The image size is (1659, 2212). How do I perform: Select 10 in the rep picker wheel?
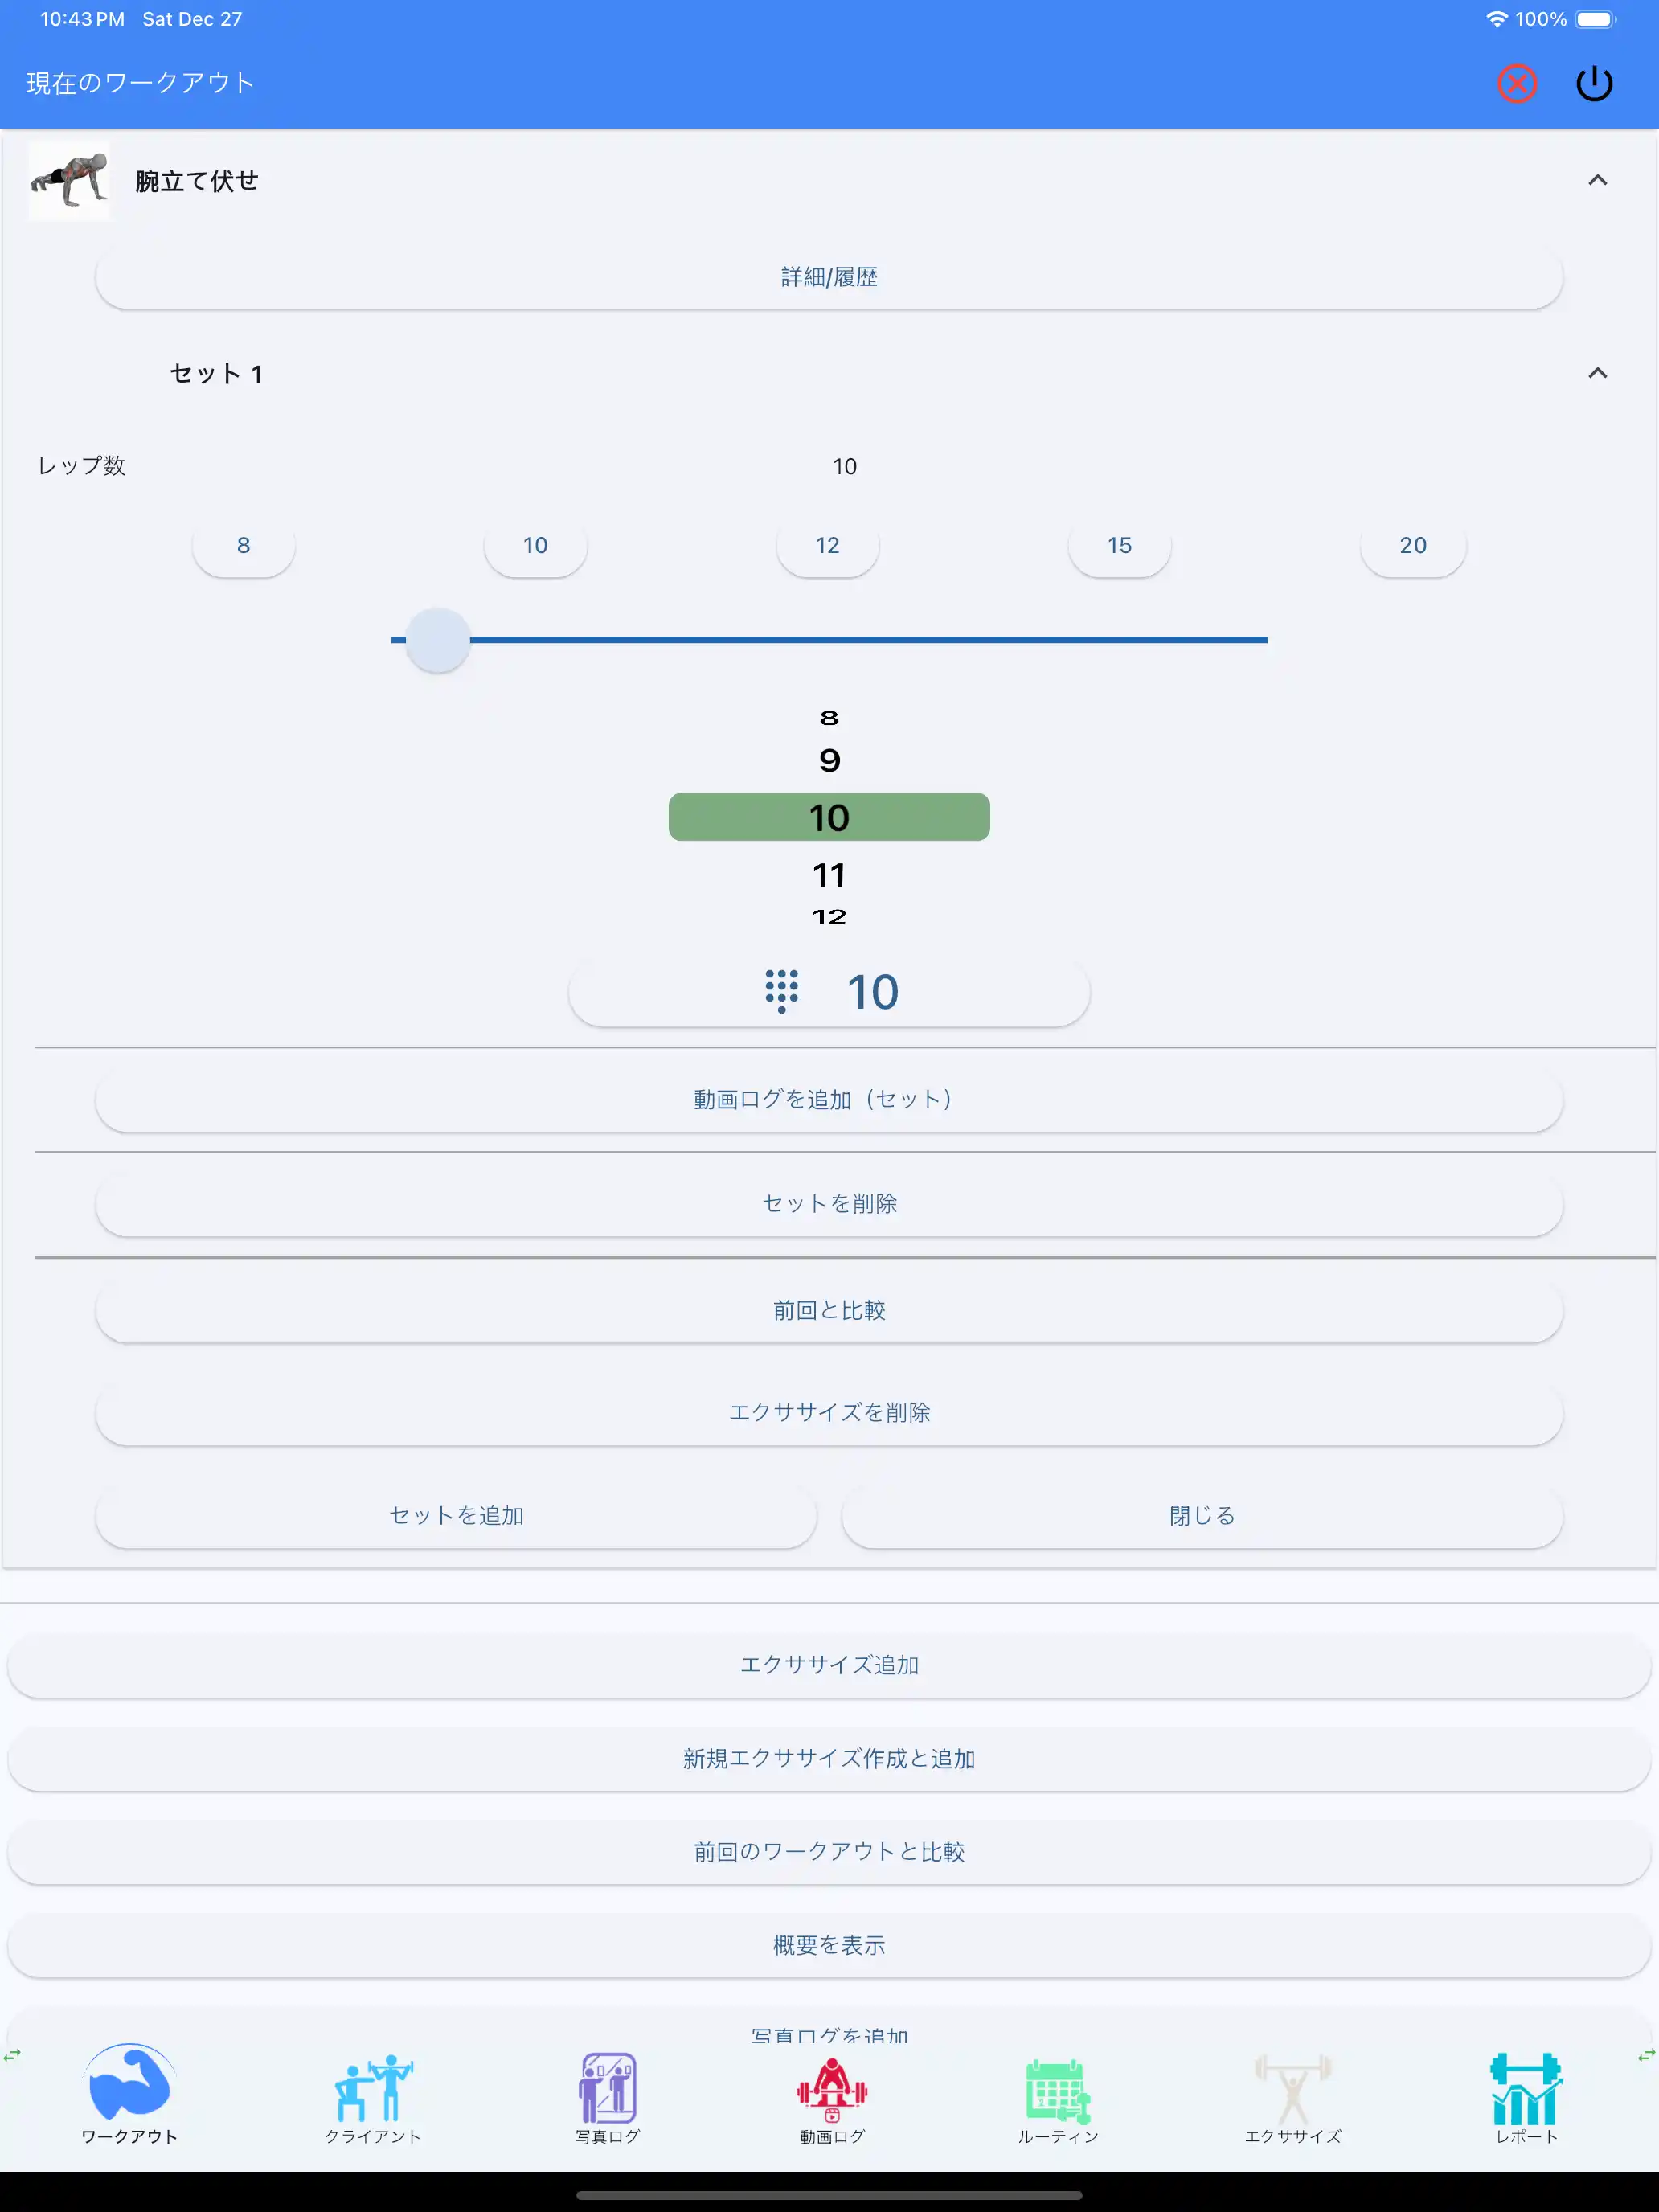point(828,817)
